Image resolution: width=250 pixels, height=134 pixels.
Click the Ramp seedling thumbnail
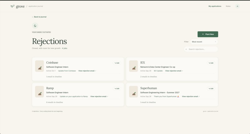pos(39,92)
